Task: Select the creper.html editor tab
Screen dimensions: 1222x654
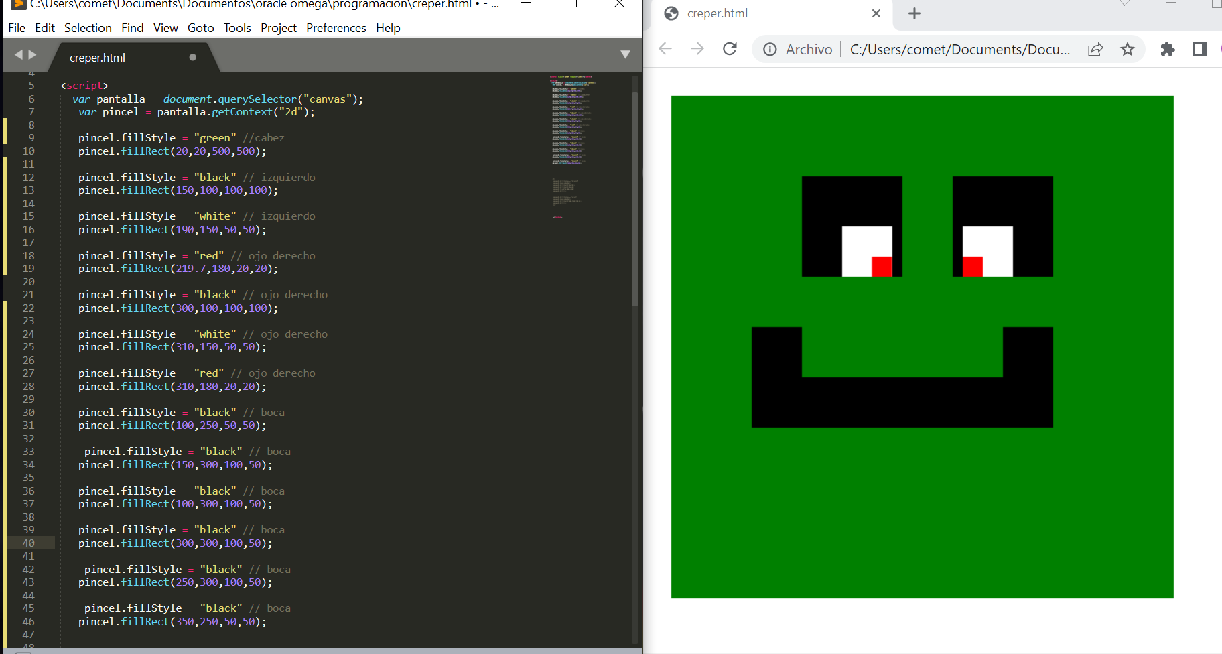Action: pos(133,58)
